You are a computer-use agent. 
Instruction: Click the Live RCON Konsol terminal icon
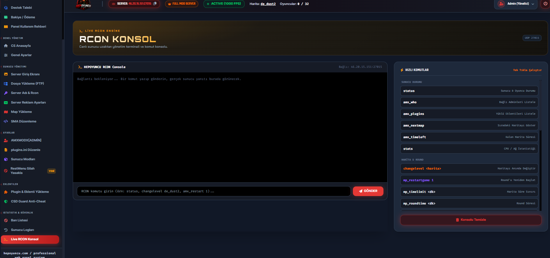pos(6,239)
